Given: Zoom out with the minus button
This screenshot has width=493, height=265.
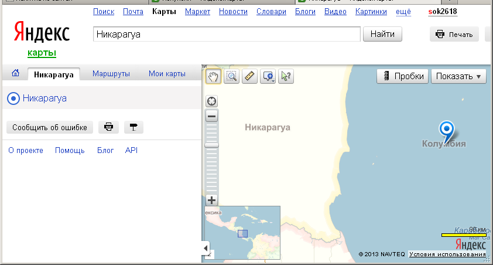Looking at the screenshot, I should (211, 116).
